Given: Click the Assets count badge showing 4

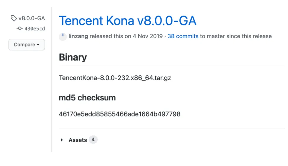Looking at the screenshot, I should click(93, 140).
